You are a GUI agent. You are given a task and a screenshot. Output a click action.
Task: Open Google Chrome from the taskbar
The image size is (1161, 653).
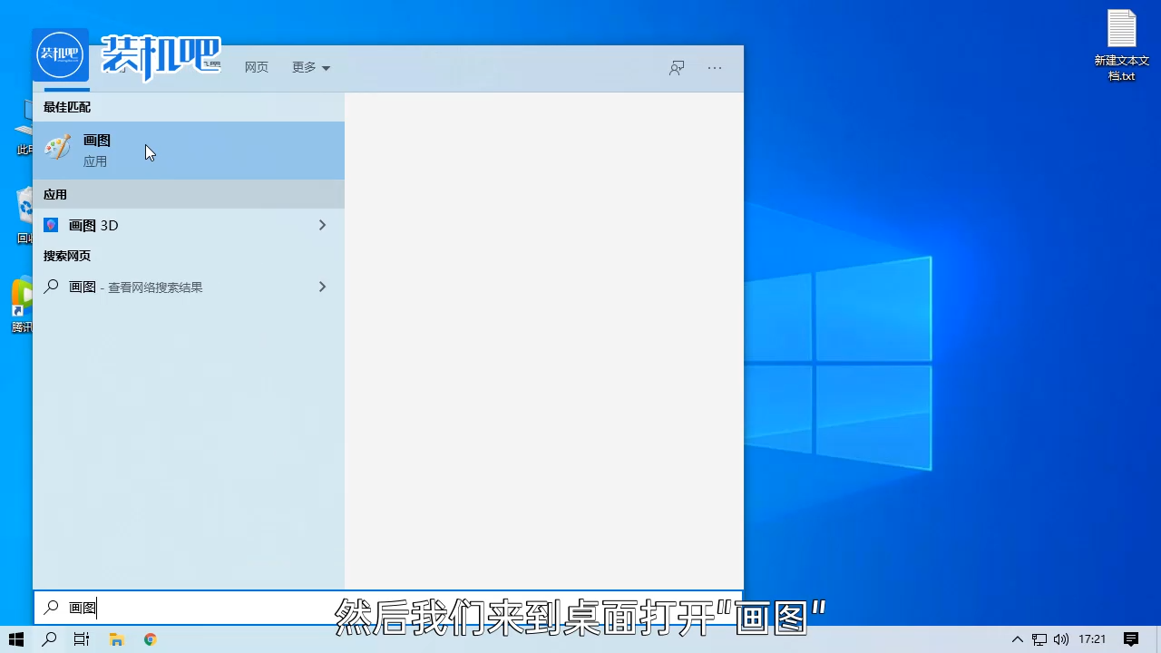coord(150,639)
